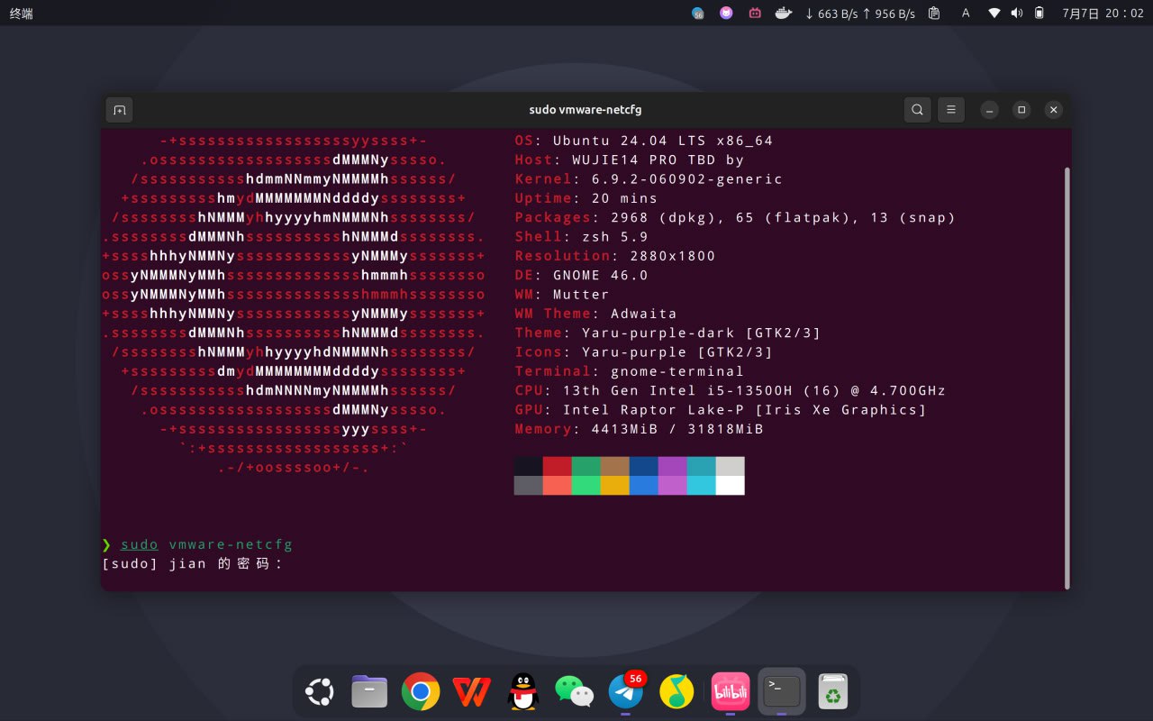Open WeChat from the dock

click(574, 692)
